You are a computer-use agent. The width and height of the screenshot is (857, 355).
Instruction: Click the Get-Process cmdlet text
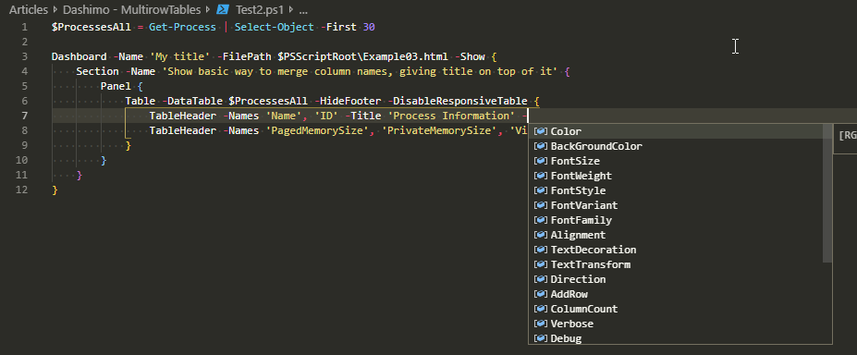click(x=182, y=27)
